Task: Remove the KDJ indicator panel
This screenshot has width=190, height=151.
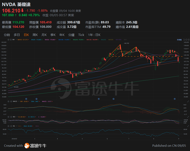Action: pyautogui.click(x=11, y=117)
